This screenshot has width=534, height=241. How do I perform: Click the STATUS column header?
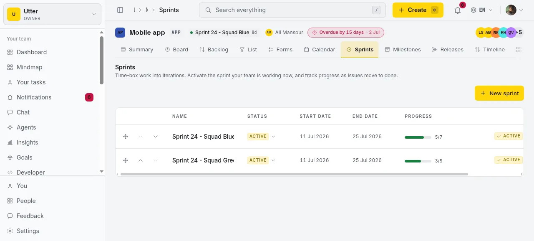point(257,116)
